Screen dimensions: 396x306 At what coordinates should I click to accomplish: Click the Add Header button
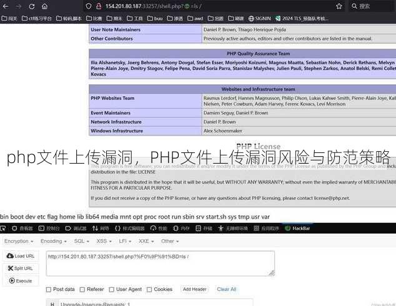click(x=194, y=289)
